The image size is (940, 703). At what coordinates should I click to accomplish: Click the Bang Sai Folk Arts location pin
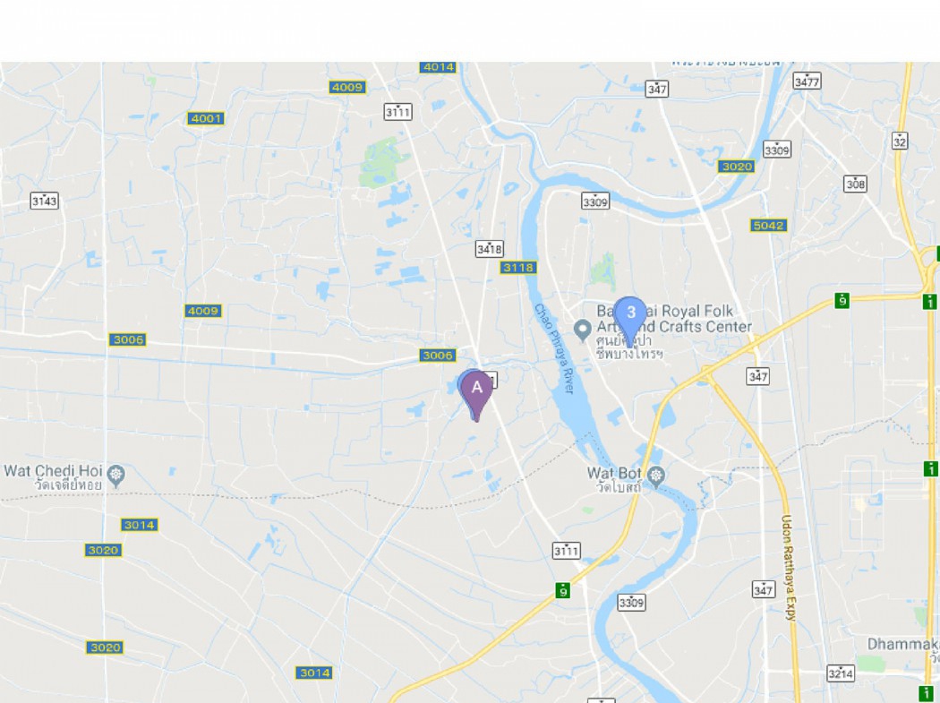coord(582,330)
